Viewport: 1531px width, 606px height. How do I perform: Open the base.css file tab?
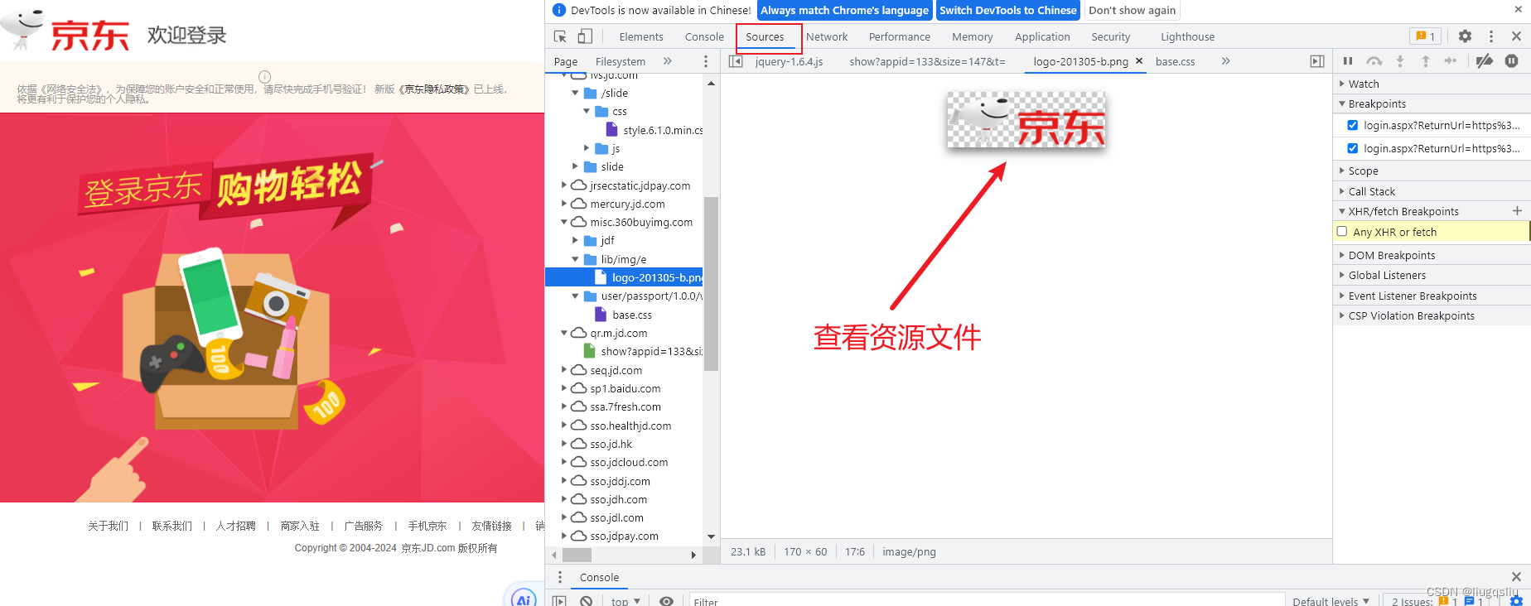point(1175,61)
